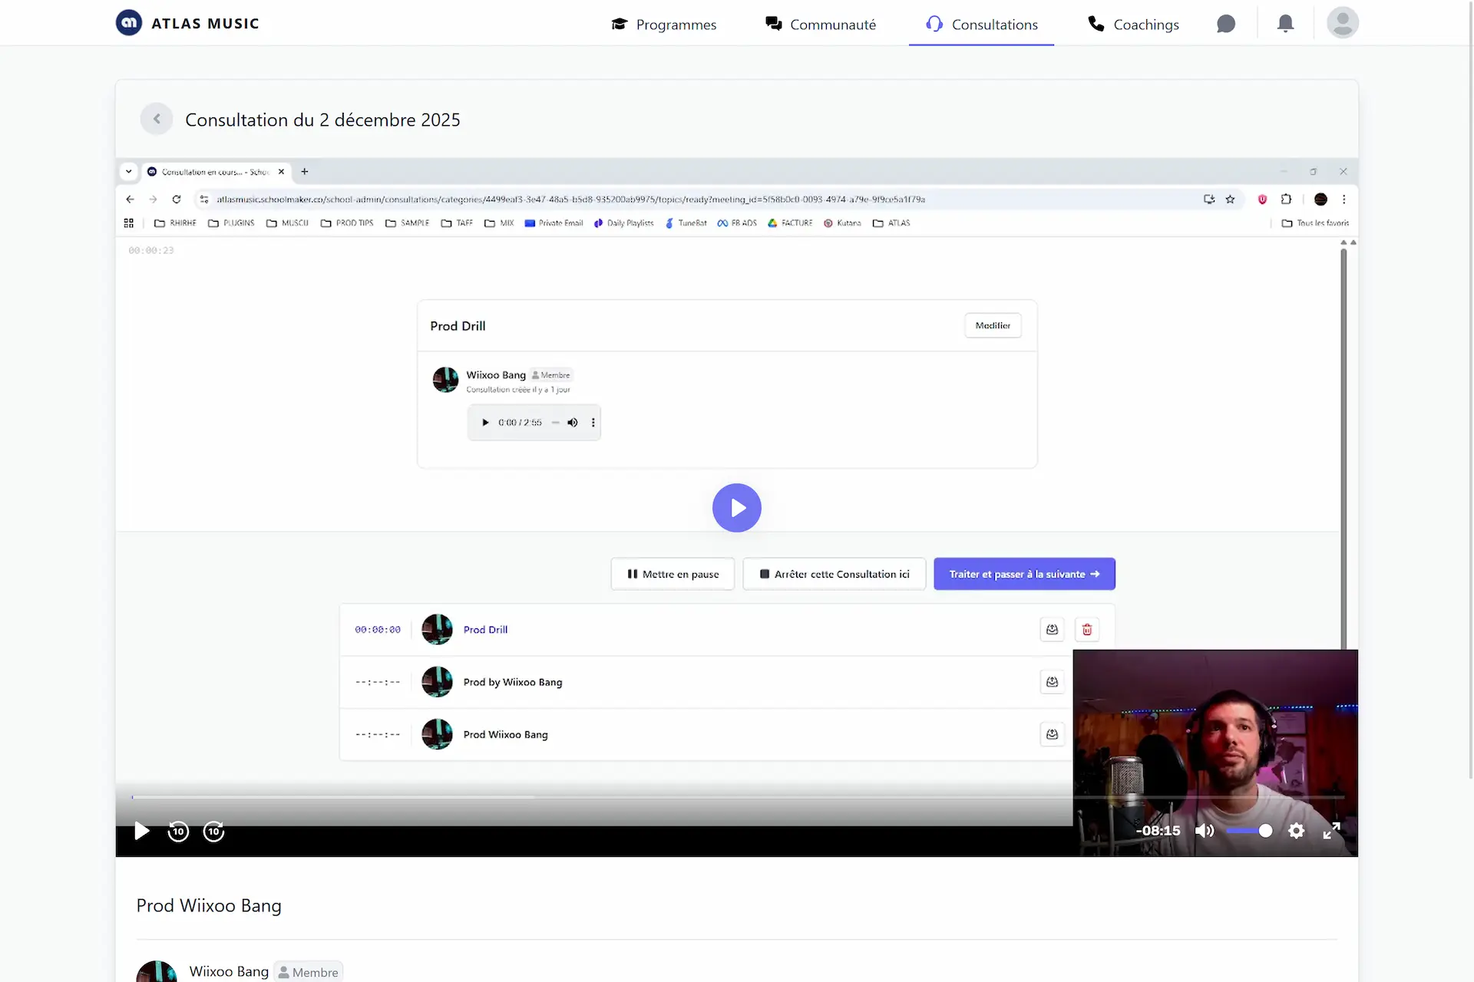
Task: Rewind the video 10 seconds
Action: coord(178,832)
